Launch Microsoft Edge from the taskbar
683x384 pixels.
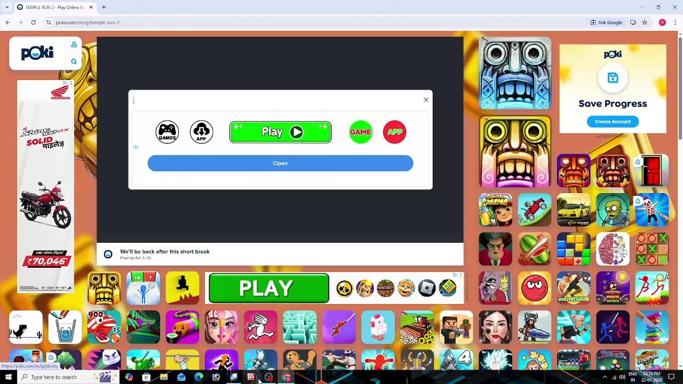click(x=198, y=377)
